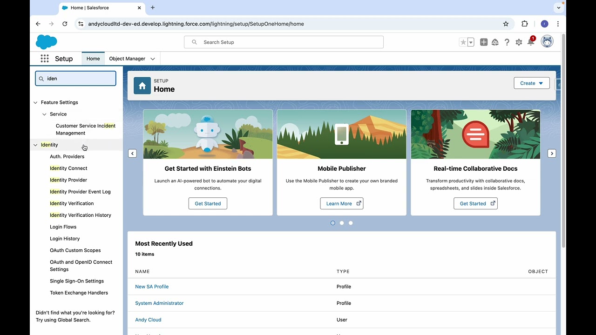The image size is (596, 335).
Task: Open Login Flows
Action: pos(63,227)
